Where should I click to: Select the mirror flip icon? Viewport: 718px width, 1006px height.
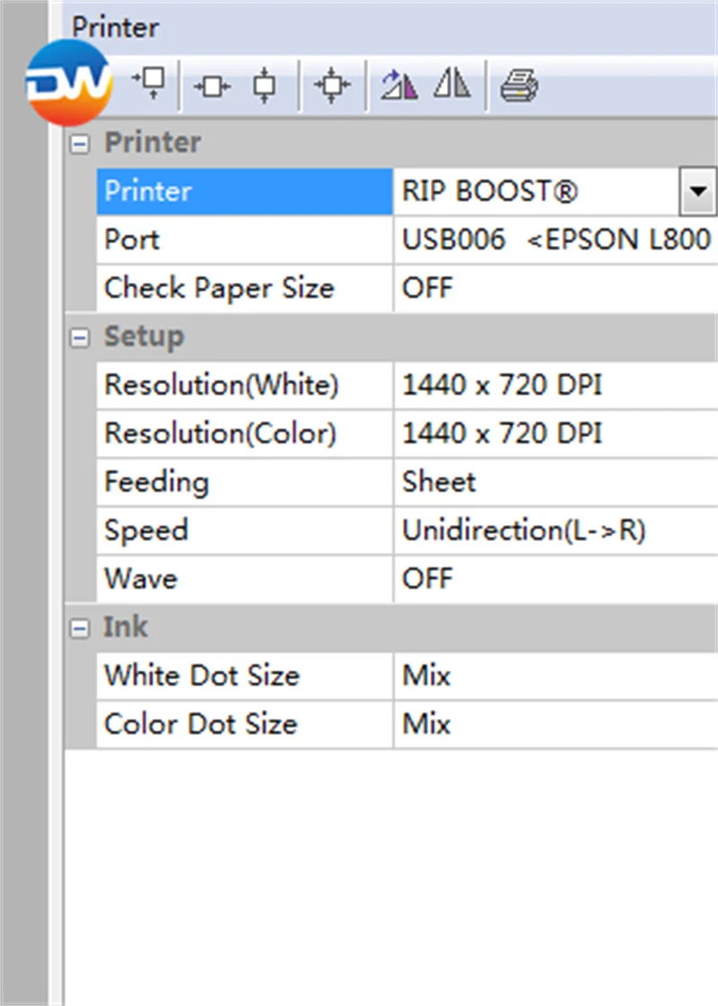[451, 83]
